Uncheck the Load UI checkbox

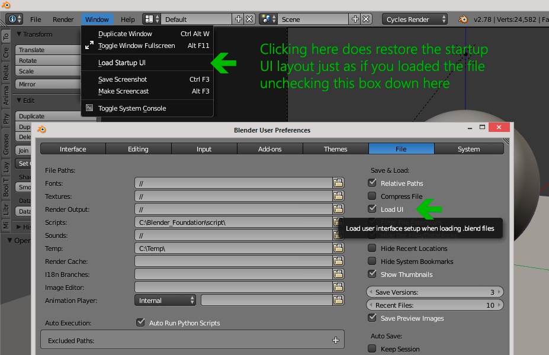point(372,209)
